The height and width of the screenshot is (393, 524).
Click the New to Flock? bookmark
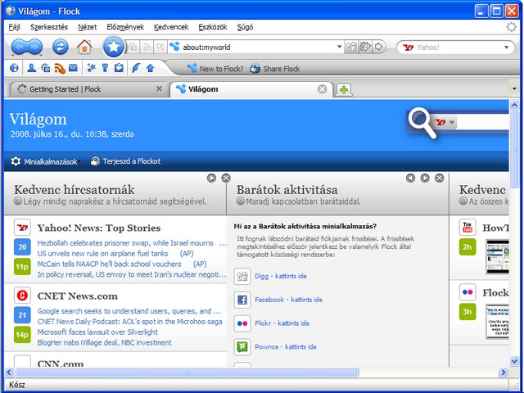(215, 69)
